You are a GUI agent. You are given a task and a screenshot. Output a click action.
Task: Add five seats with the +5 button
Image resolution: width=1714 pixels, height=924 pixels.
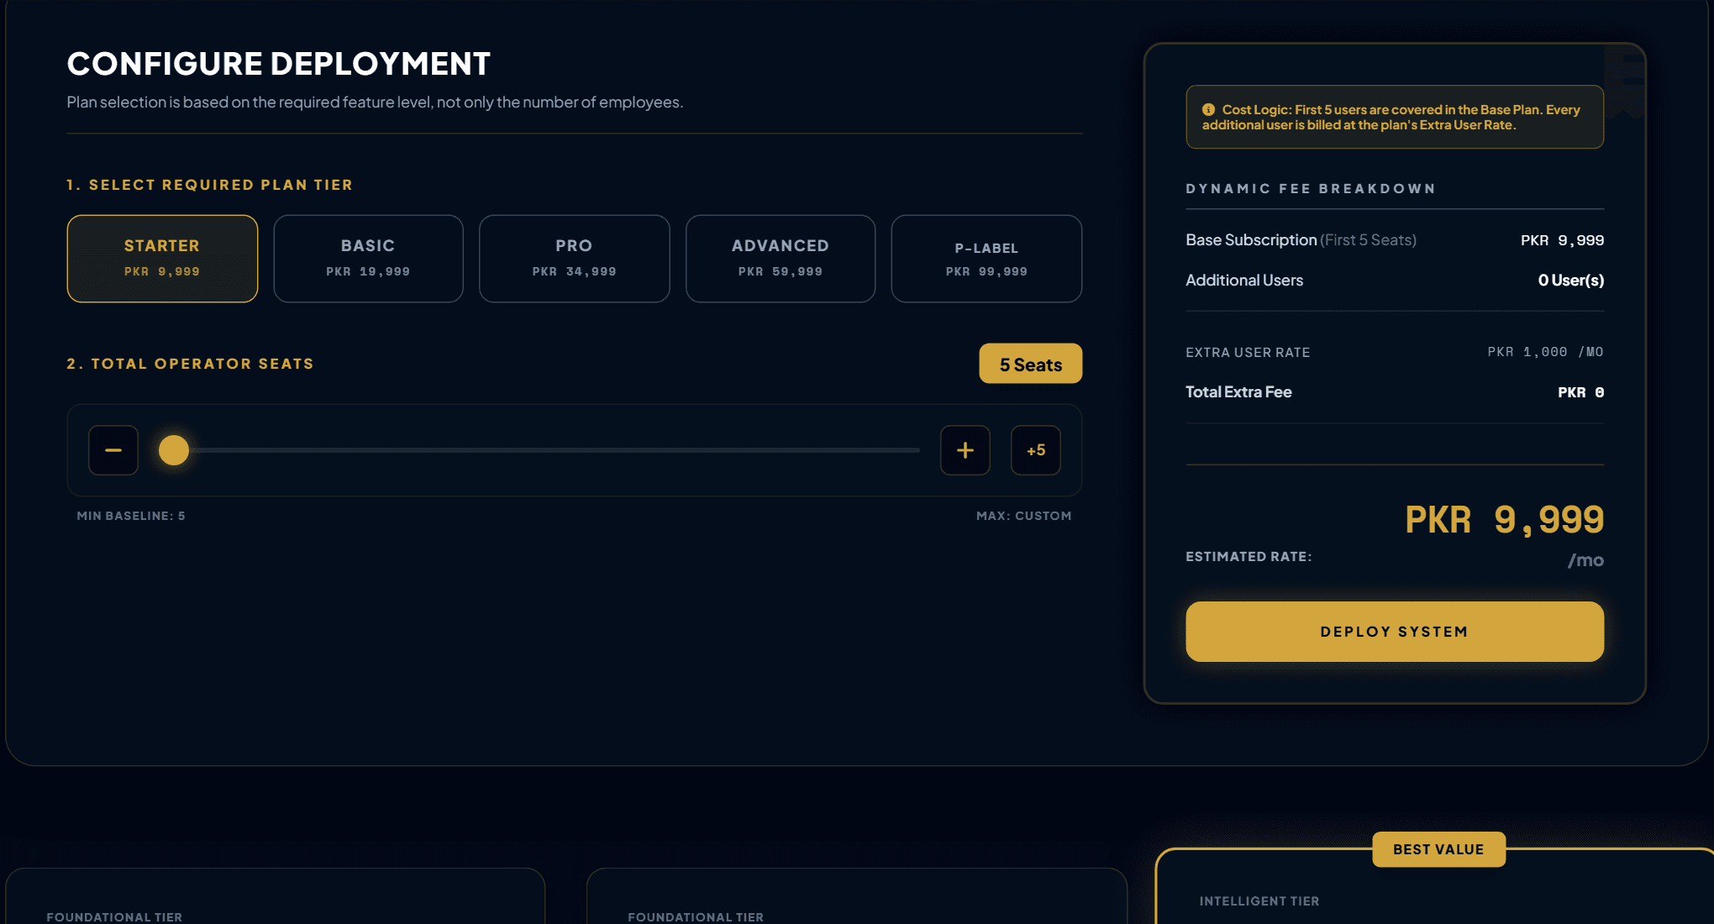point(1036,450)
